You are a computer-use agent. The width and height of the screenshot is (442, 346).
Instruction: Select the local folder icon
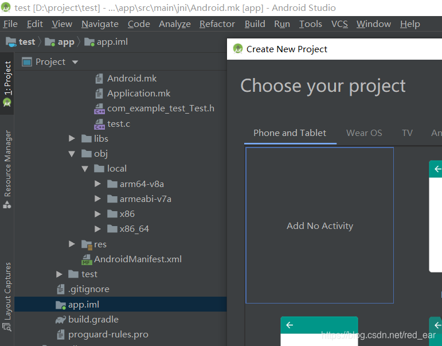pyautogui.click(x=99, y=169)
